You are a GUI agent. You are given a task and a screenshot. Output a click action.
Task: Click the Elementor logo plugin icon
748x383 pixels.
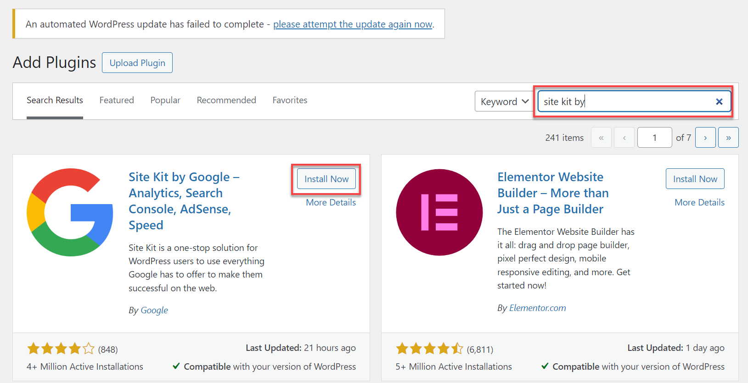(439, 212)
